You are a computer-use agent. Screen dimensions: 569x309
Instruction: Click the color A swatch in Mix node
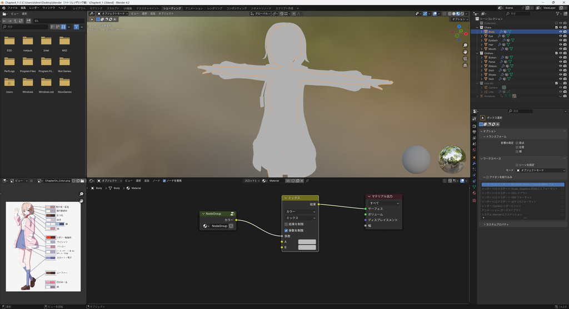307,242
